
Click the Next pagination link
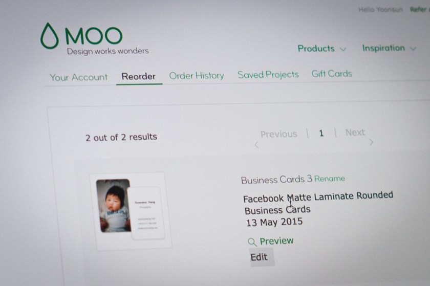(355, 133)
